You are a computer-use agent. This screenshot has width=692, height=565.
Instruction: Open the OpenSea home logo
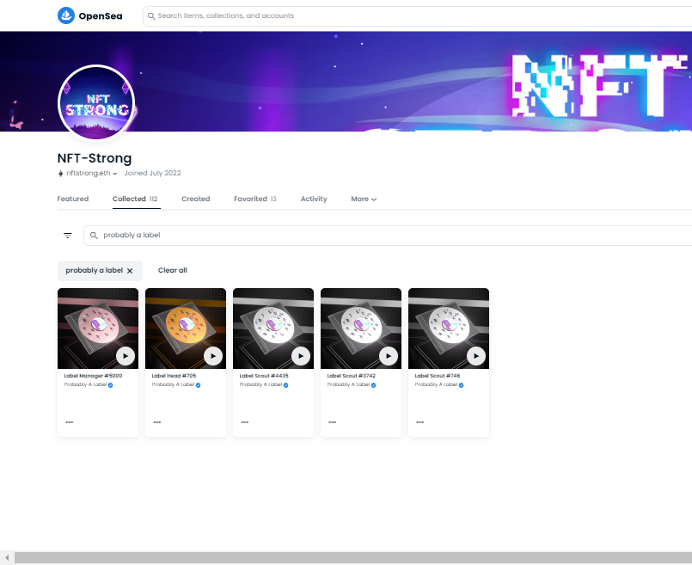[90, 15]
